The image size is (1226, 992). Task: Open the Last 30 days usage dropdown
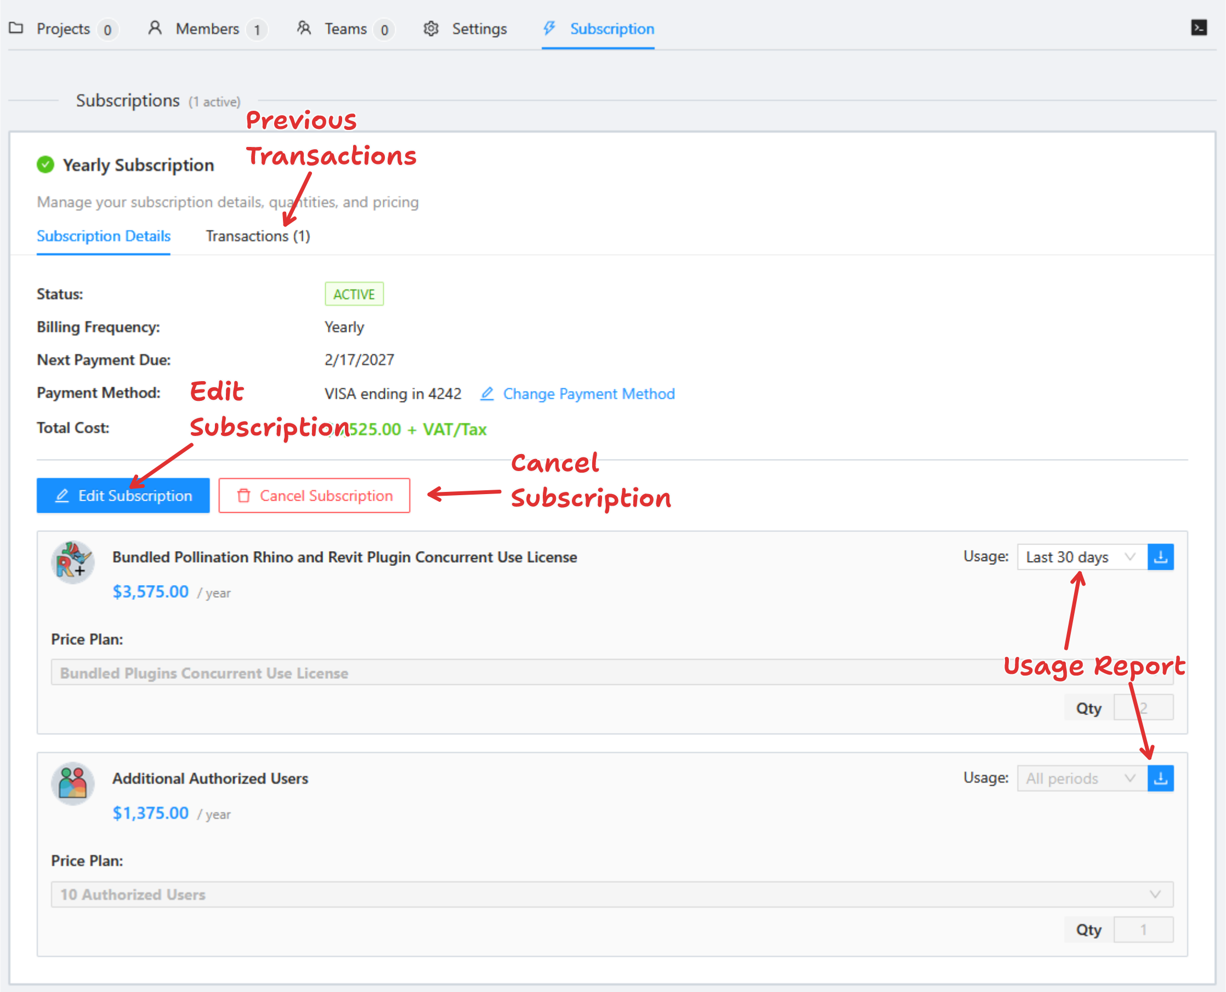pos(1081,557)
